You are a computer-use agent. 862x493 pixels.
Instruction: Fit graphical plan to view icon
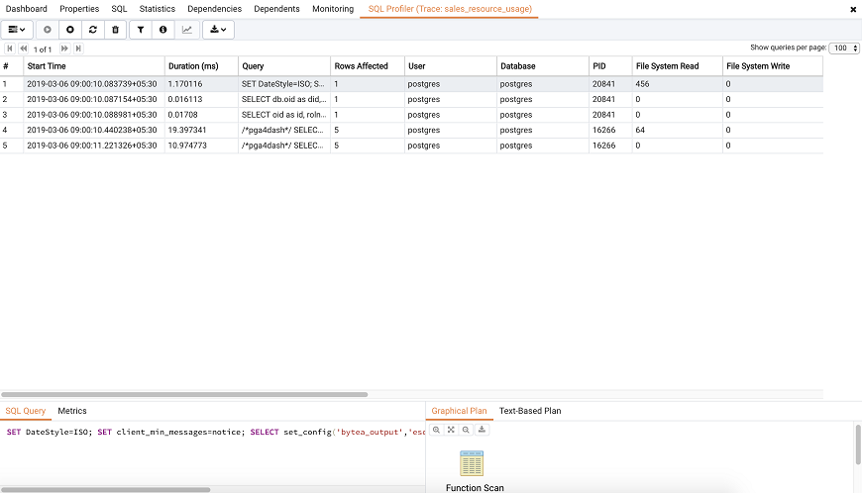click(451, 430)
